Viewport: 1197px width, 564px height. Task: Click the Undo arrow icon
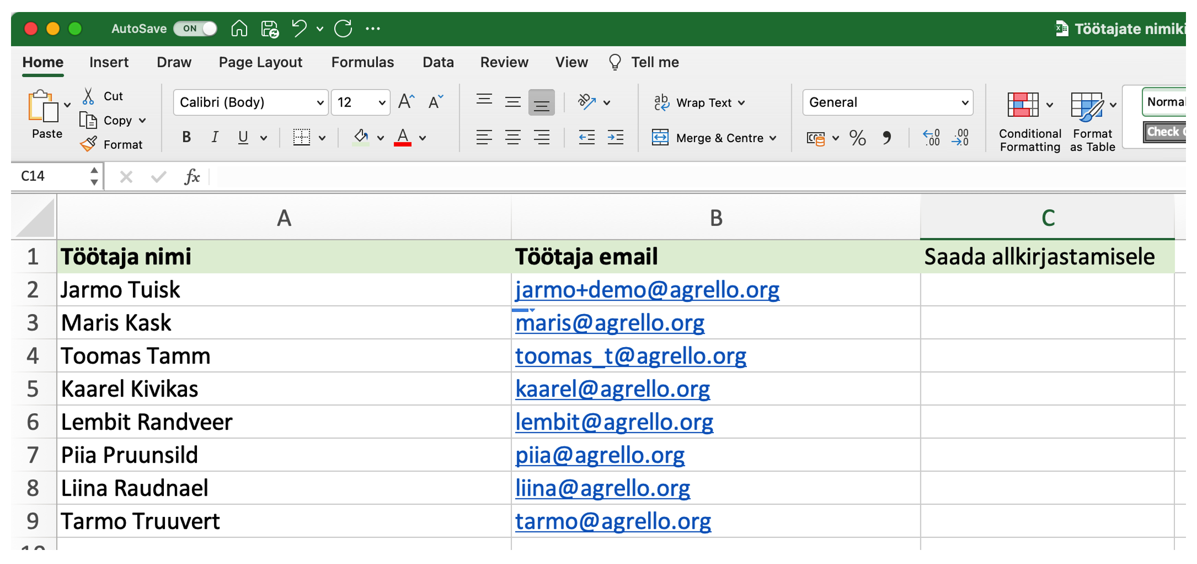click(299, 29)
